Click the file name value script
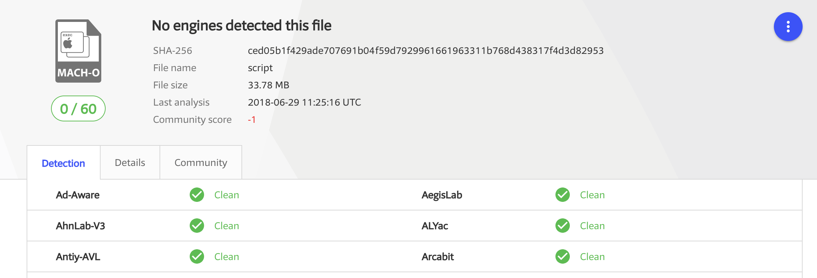 (x=260, y=68)
